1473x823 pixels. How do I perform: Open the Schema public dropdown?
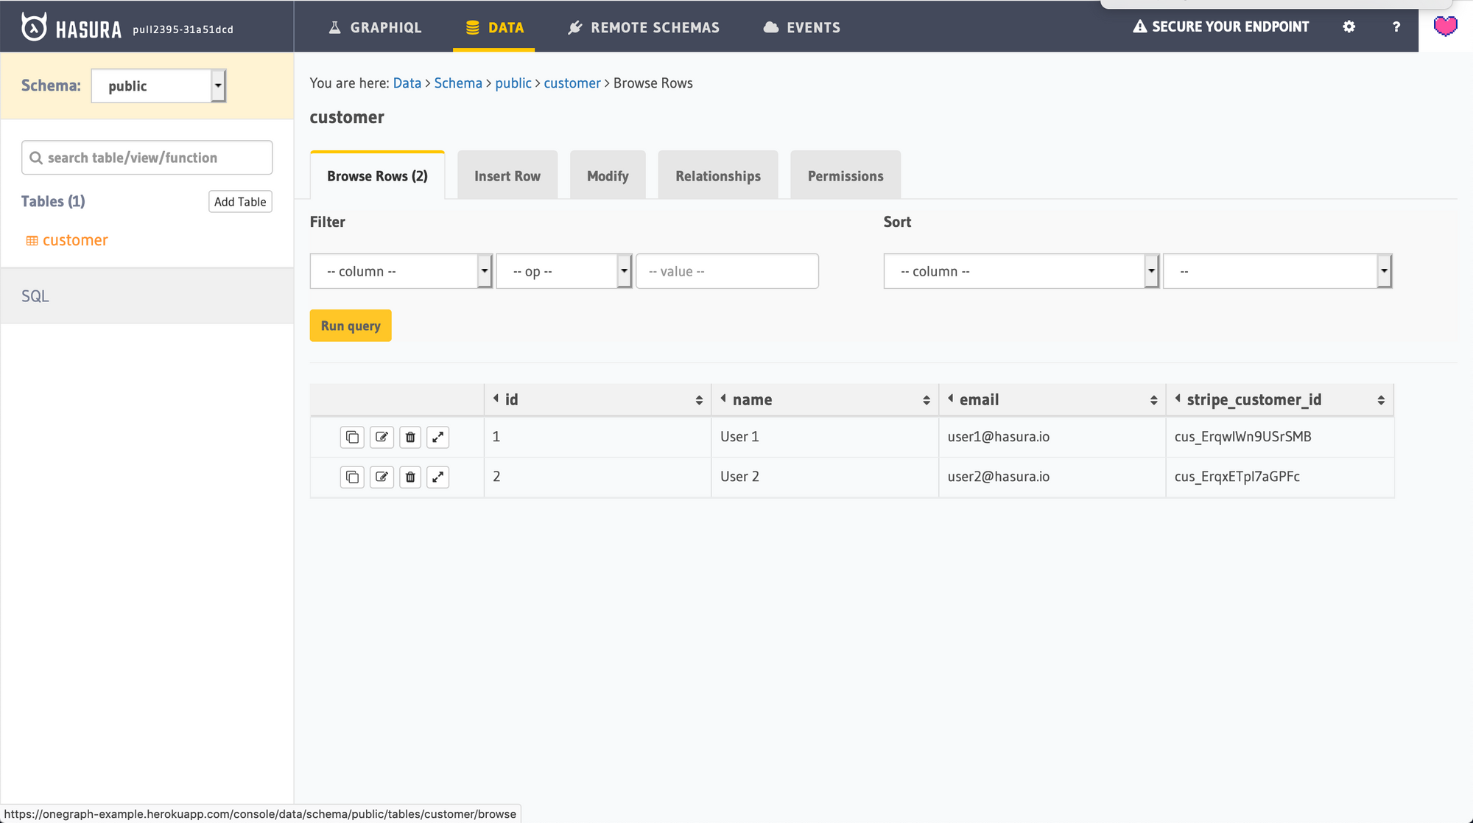[x=158, y=85]
